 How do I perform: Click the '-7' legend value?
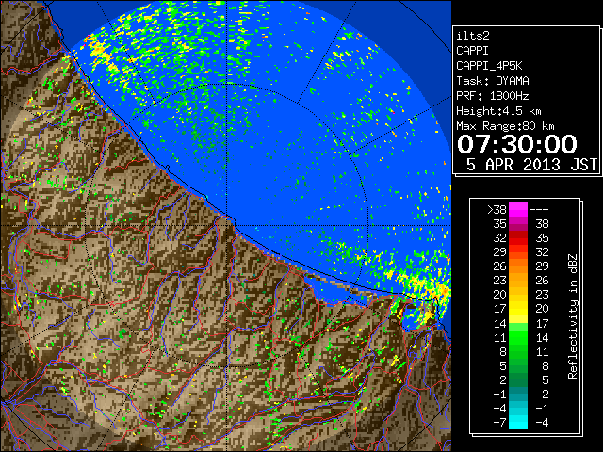499,423
